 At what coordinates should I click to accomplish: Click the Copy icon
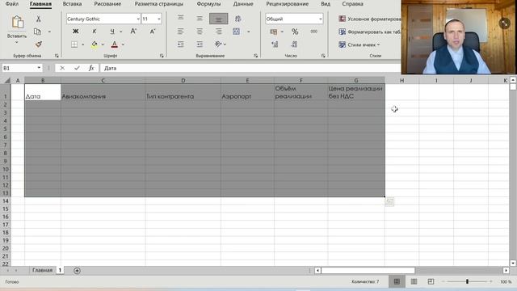(38, 32)
